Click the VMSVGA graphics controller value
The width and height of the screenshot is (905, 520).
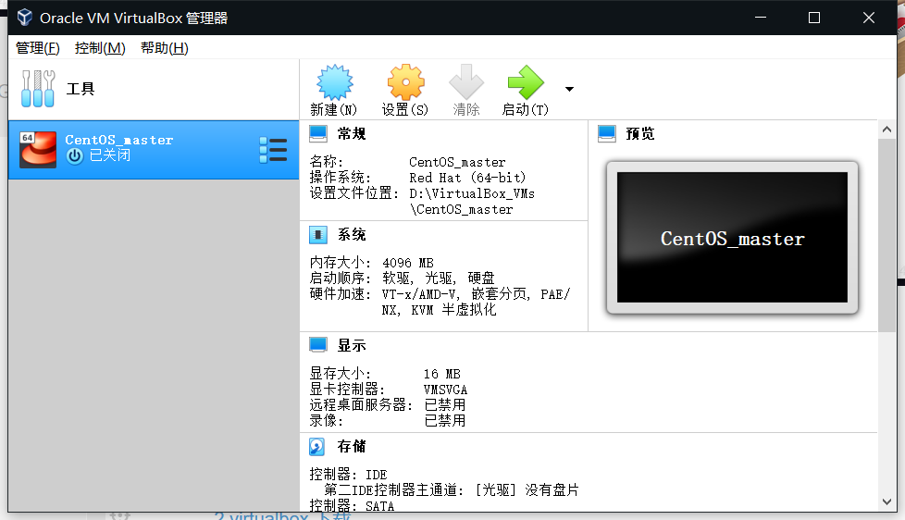point(445,390)
